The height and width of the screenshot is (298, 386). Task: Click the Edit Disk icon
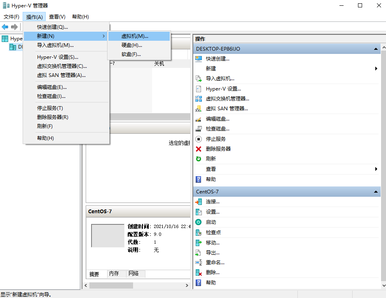pos(199,119)
